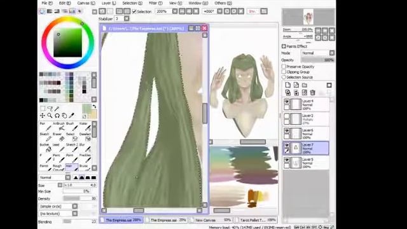Open the brush size scale selector

click(x=60, y=185)
